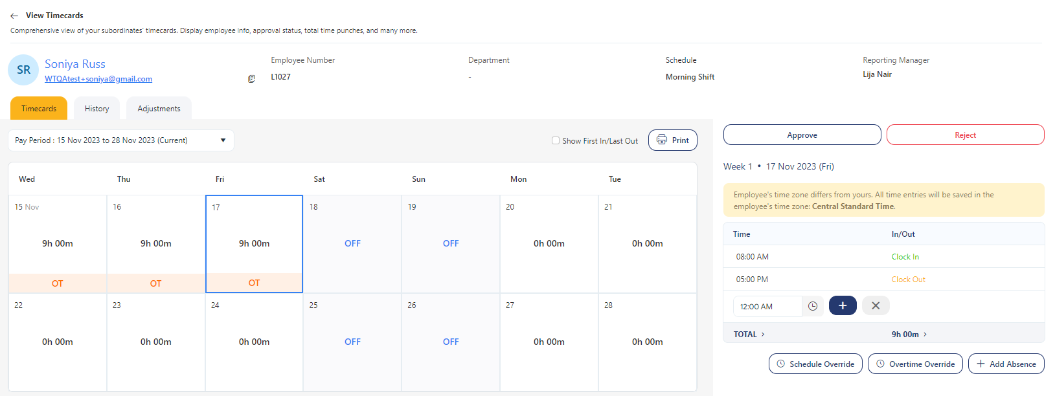1055x396 pixels.
Task: Click the back arrow beside View Timecards
Action: (x=14, y=16)
